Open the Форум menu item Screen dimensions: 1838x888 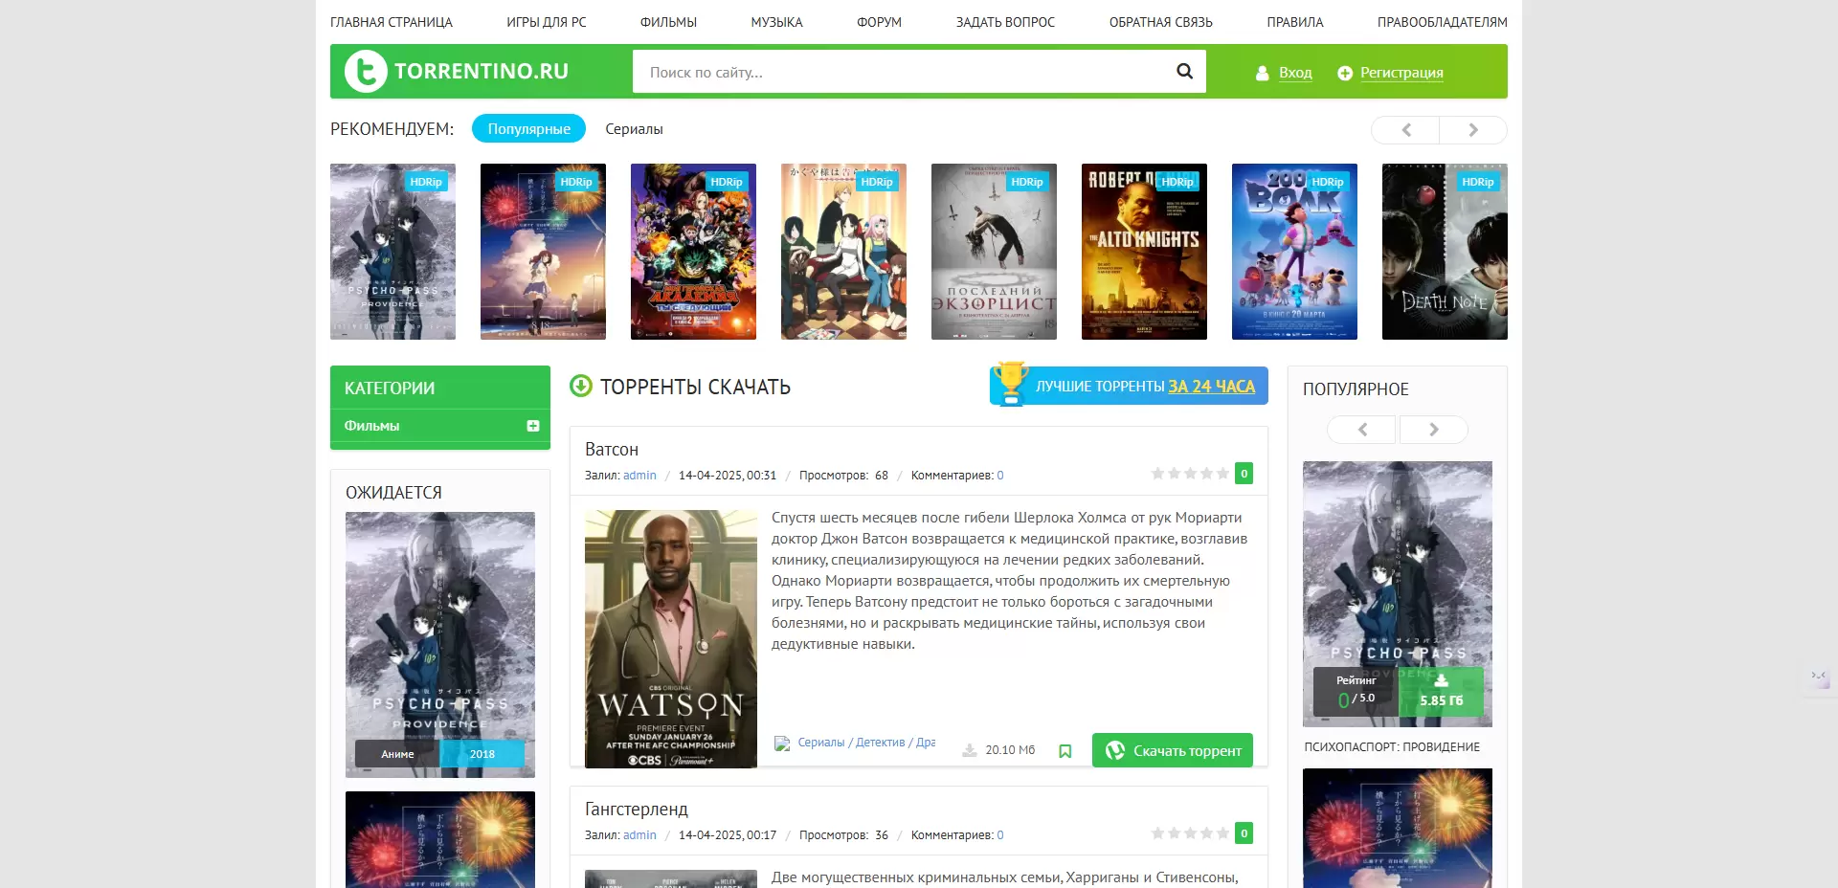click(879, 22)
